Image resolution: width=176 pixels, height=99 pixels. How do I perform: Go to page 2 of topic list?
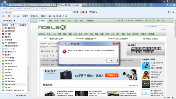45,56
